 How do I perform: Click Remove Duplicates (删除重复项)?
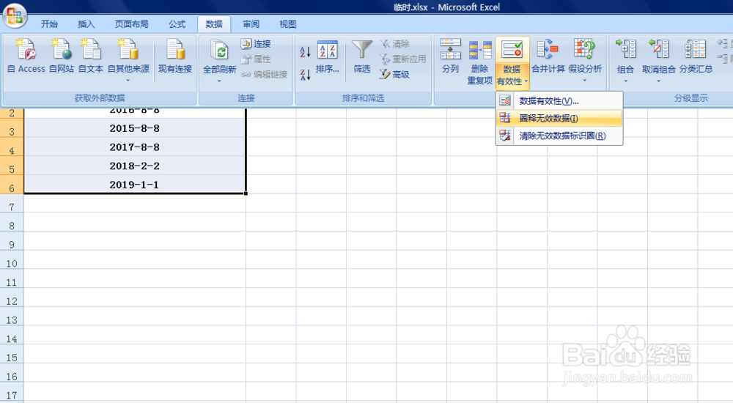[479, 62]
